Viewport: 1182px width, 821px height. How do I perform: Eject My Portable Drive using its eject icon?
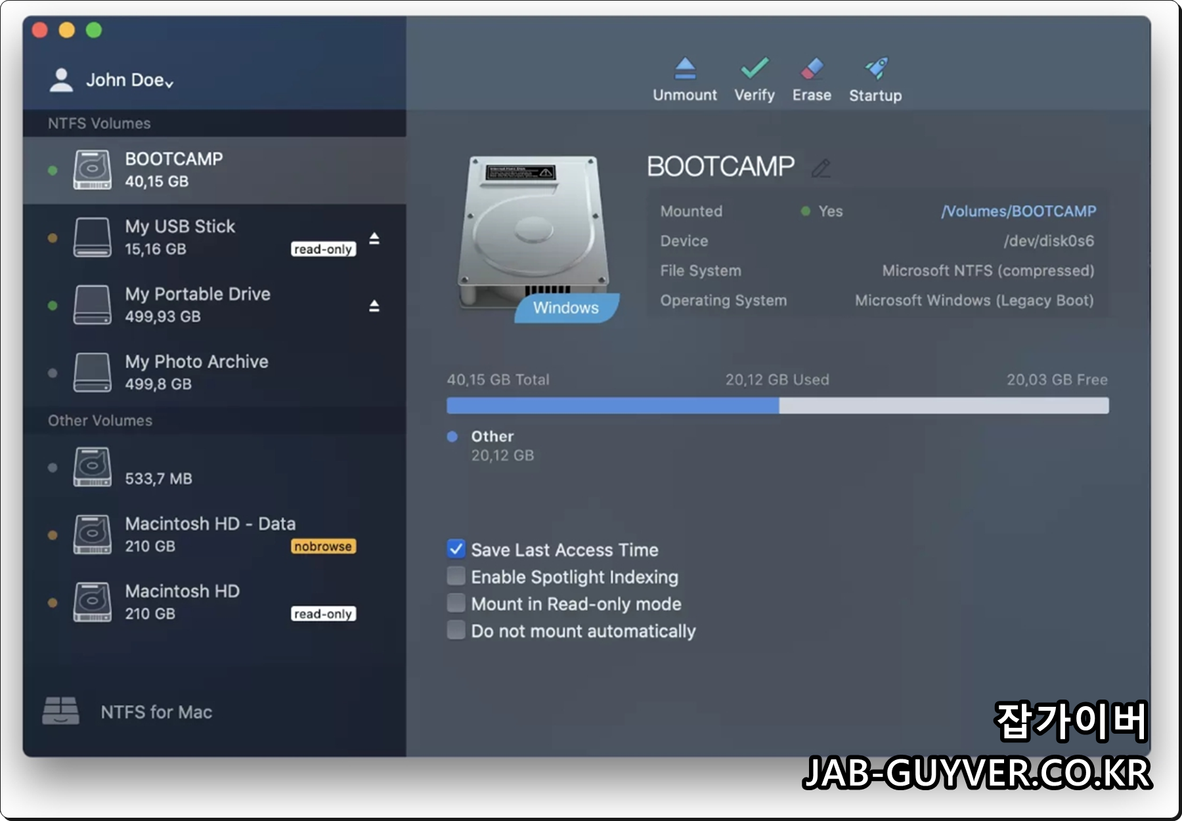[374, 306]
